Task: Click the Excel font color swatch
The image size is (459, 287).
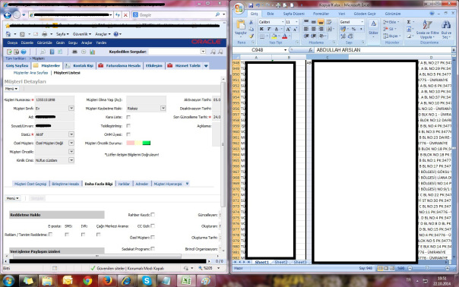Action: tap(284, 36)
